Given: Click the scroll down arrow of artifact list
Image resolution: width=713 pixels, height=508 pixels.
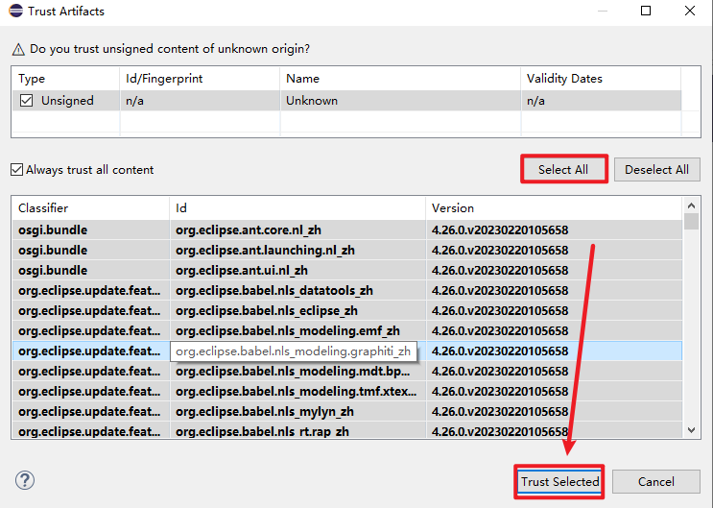Looking at the screenshot, I should tap(691, 431).
